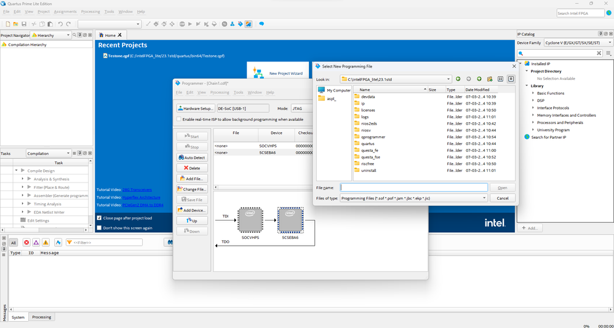Image resolution: width=614 pixels, height=328 pixels.
Task: Click the Save icon in main toolbar
Action: (23, 24)
